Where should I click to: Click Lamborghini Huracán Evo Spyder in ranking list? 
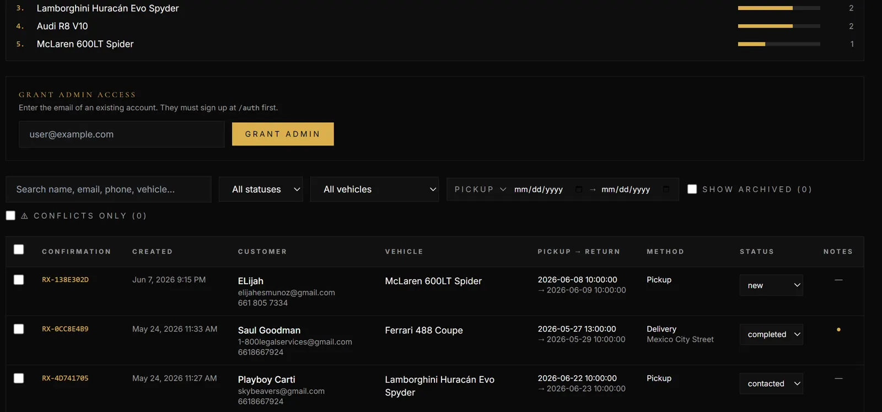[107, 8]
